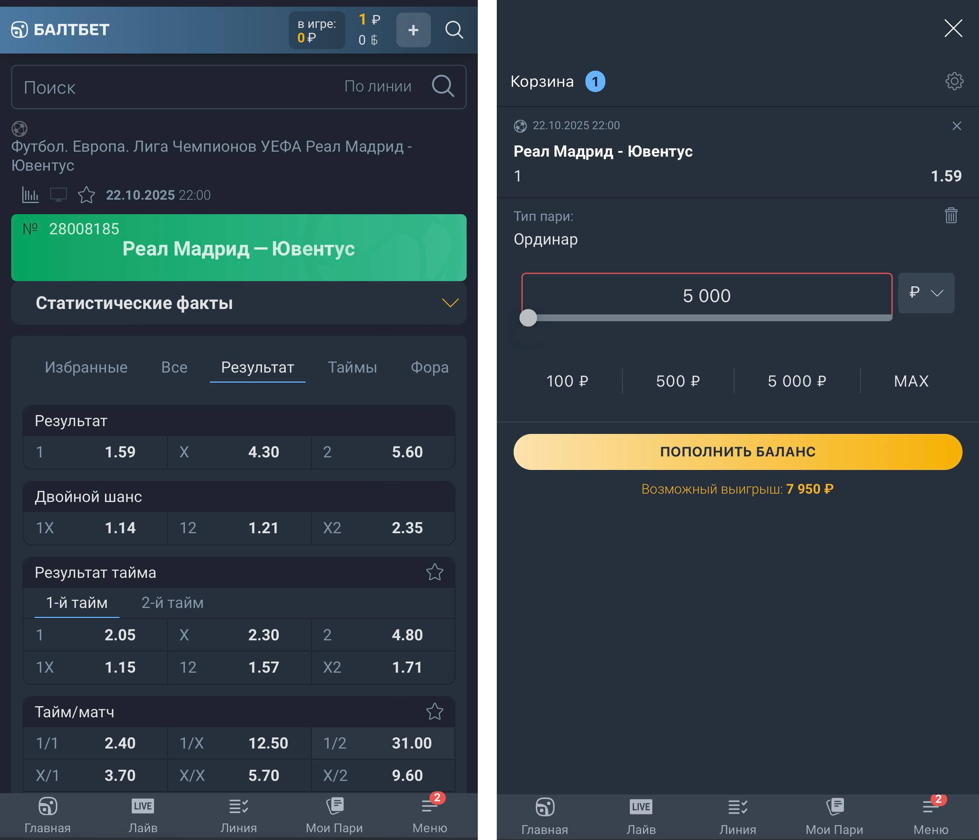Open По линии search scope selector
This screenshot has width=979, height=840.
click(377, 86)
